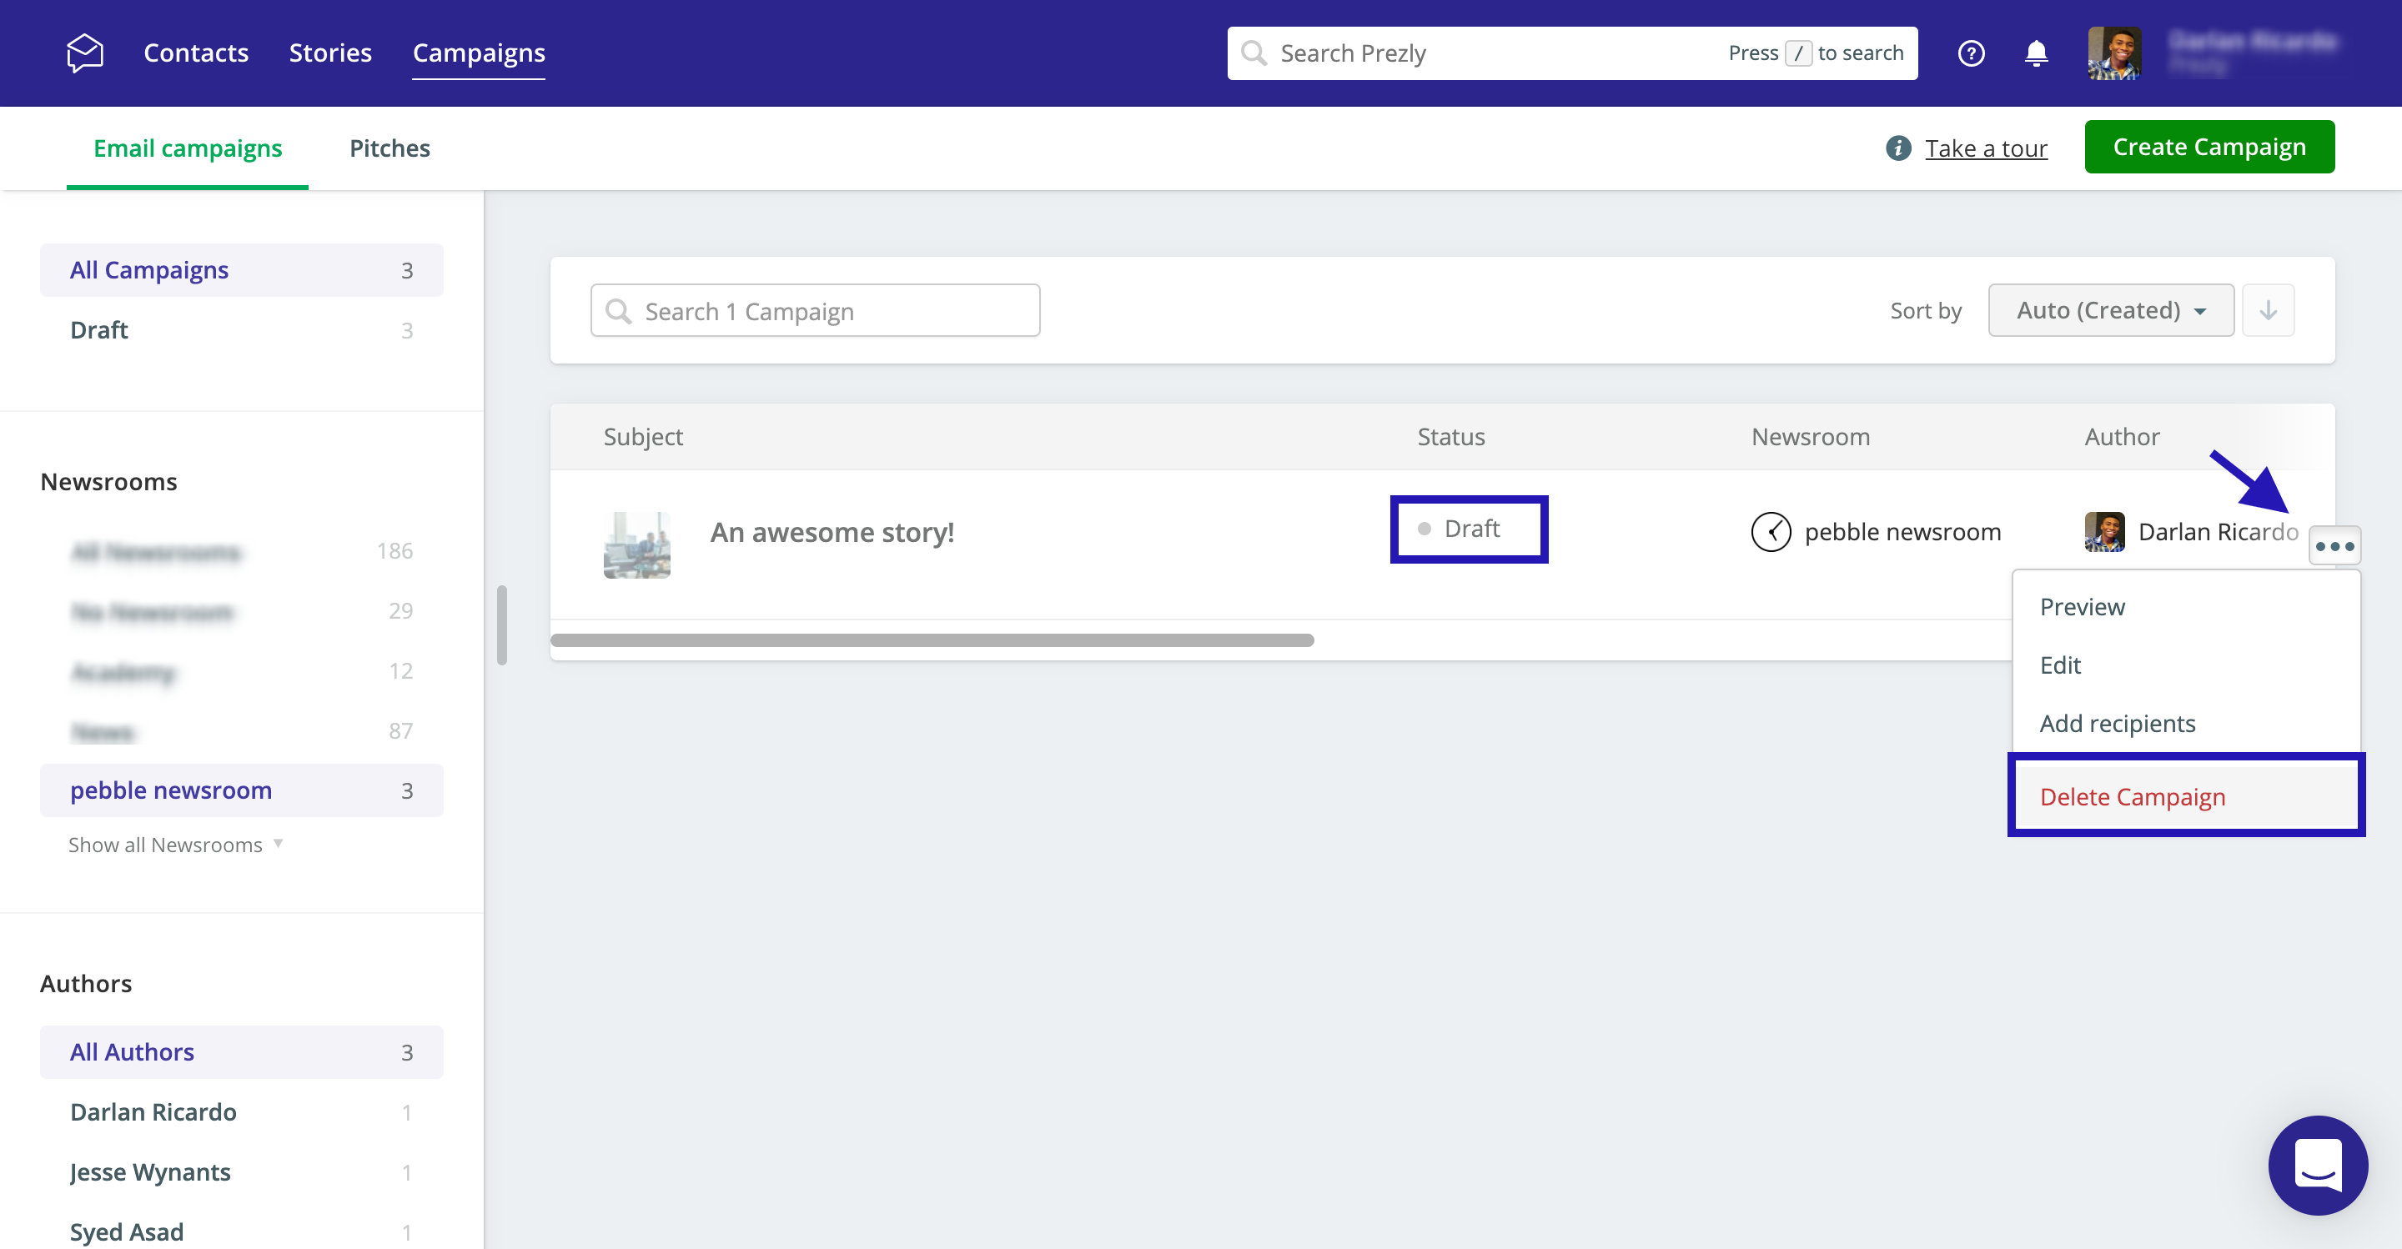Choose Preview from the context menu
Image resolution: width=2402 pixels, height=1249 pixels.
click(2186, 607)
